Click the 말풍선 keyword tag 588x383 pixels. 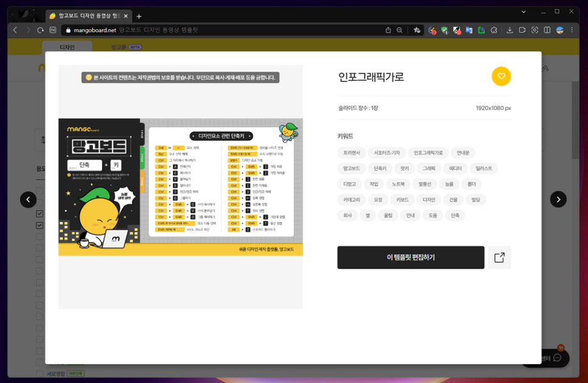pyautogui.click(x=425, y=184)
